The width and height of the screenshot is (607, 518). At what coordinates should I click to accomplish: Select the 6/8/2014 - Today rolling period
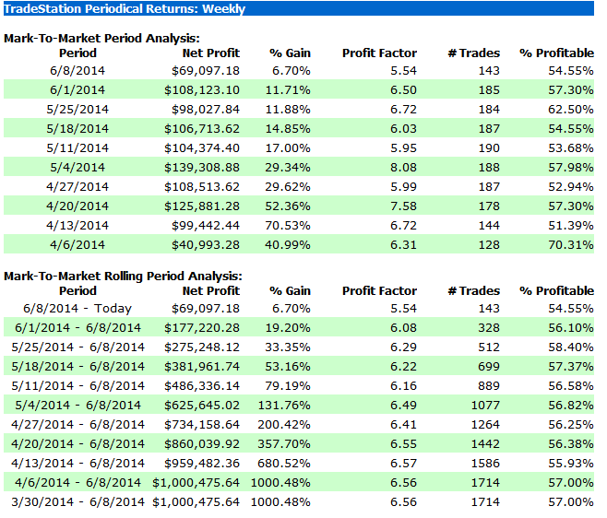click(77, 309)
